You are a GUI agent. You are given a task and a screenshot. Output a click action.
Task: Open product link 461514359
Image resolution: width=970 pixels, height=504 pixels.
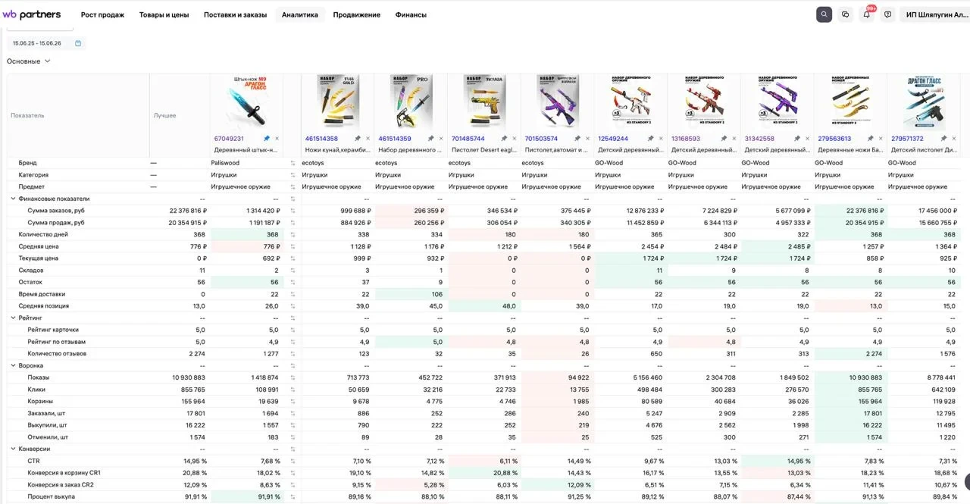[395, 139]
